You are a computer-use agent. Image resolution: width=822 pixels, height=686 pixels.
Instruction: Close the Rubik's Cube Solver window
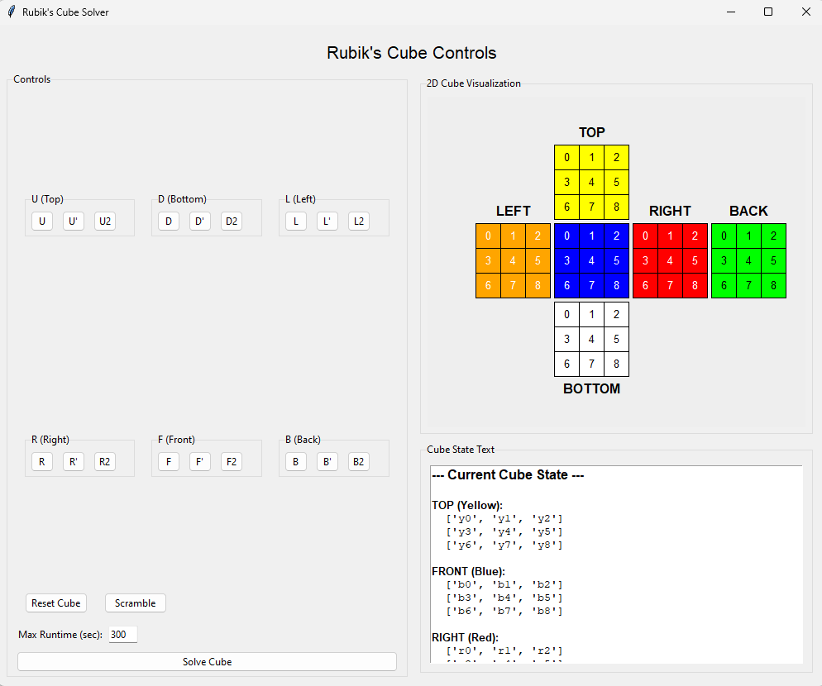pos(806,12)
